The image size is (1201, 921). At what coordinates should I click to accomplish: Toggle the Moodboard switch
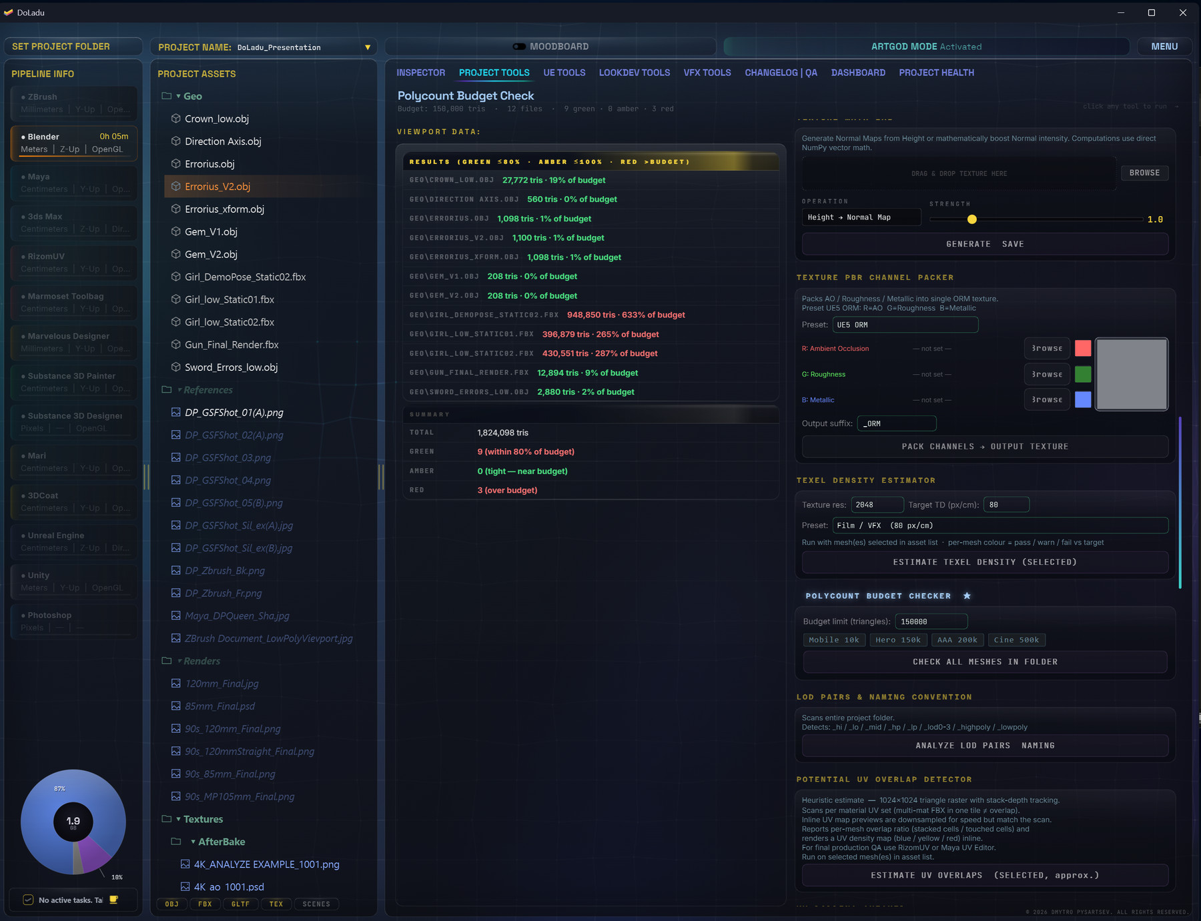[x=518, y=47]
